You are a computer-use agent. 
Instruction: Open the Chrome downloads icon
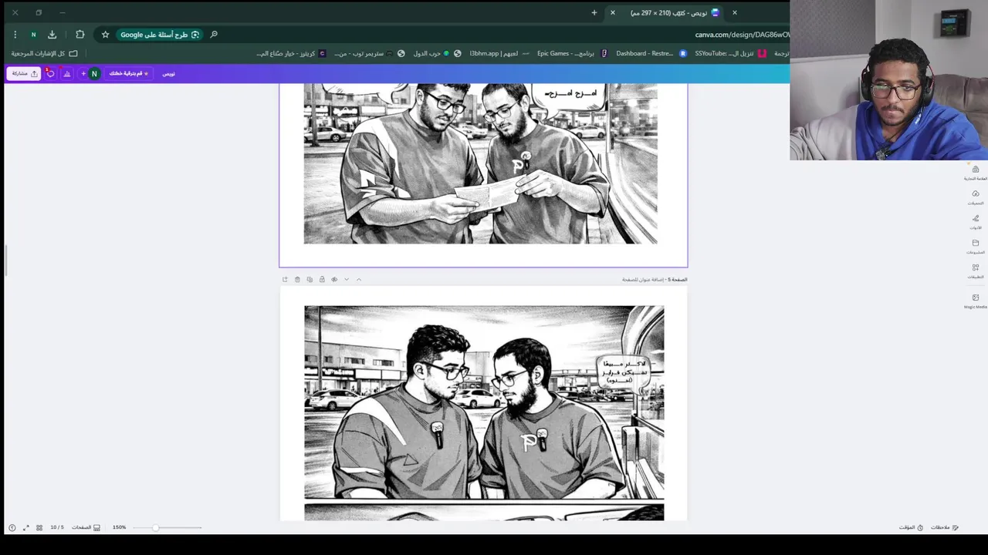click(x=52, y=35)
